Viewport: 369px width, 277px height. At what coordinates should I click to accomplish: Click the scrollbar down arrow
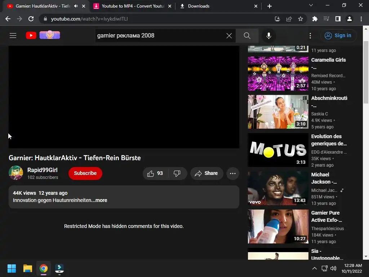coord(366,257)
